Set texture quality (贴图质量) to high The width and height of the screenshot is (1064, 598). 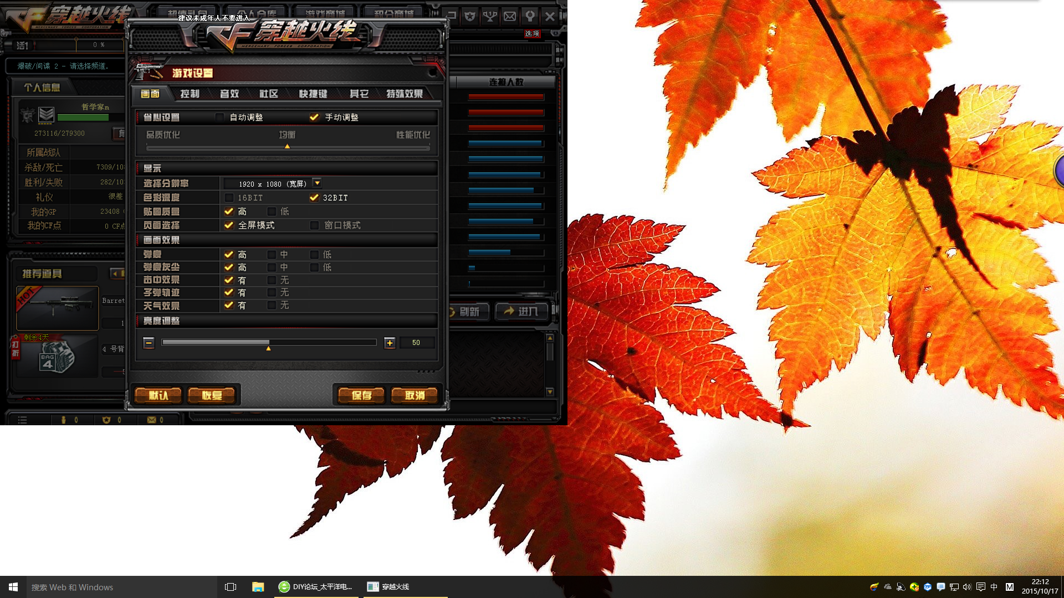tap(229, 212)
